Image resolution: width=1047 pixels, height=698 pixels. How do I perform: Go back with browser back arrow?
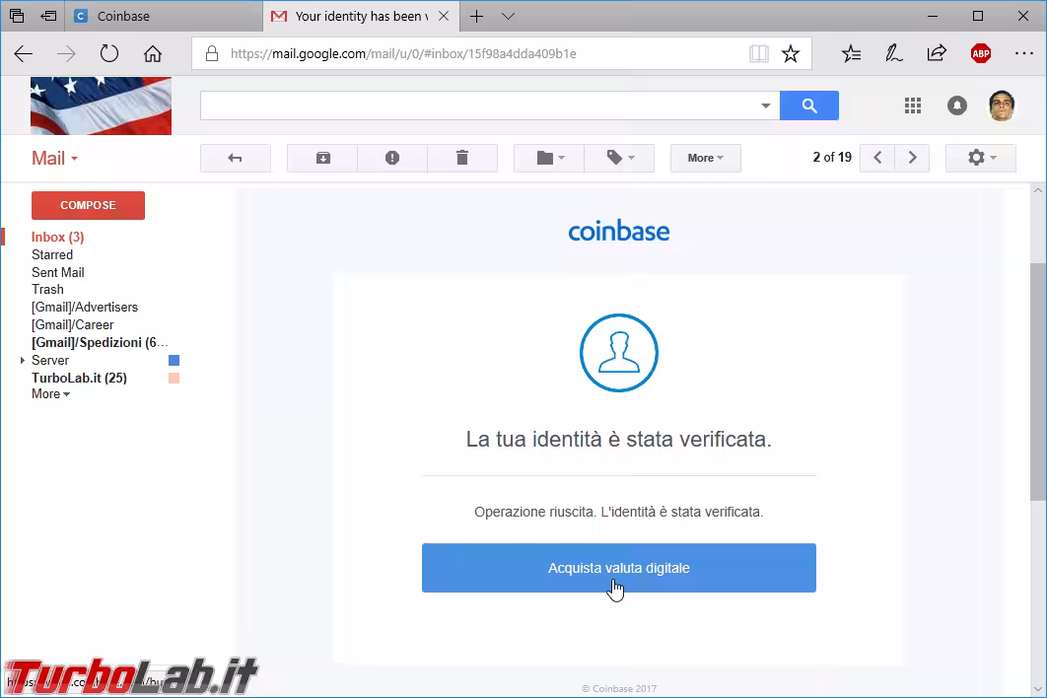24,53
